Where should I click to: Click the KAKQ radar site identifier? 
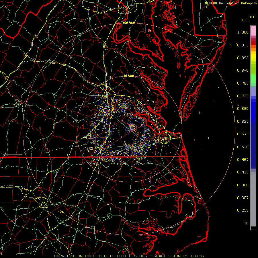click(160, 256)
